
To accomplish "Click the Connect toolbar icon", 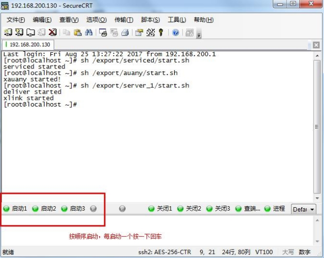I will (x=8, y=33).
